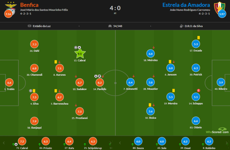Click the attendance icon next to 54,548

pos(110,26)
